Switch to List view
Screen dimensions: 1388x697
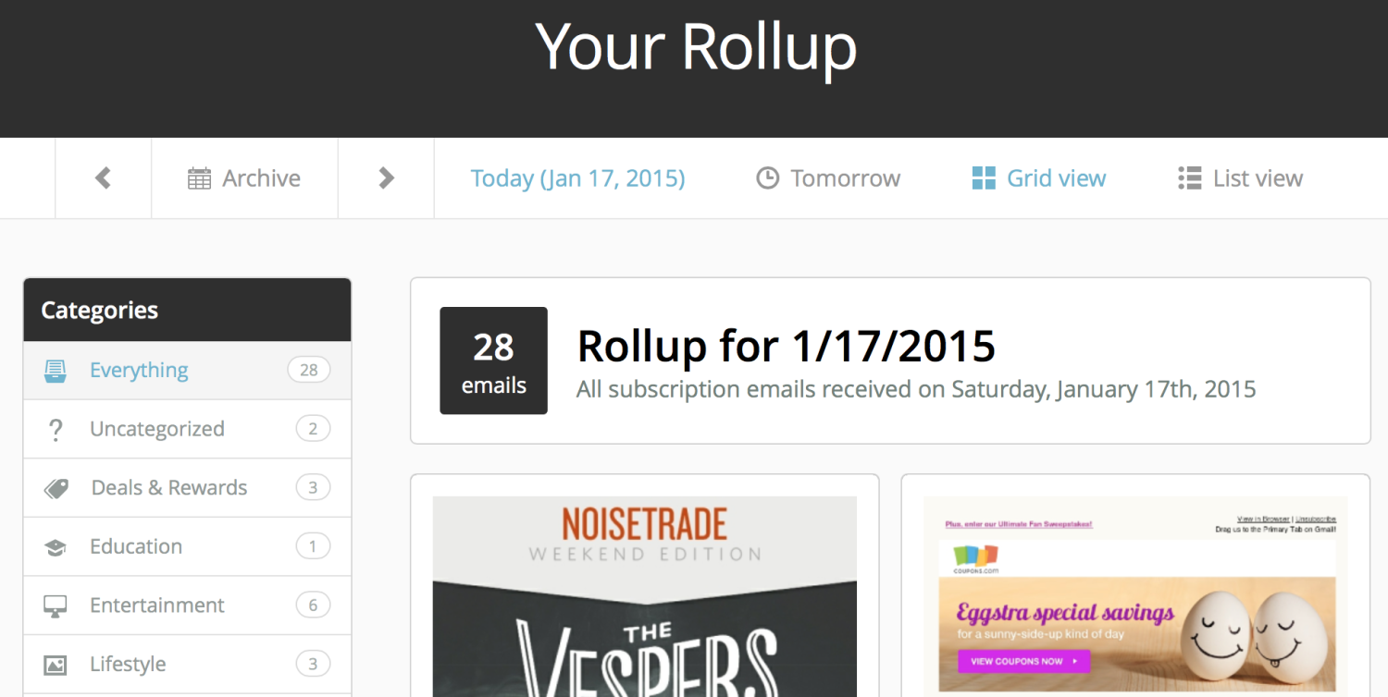pos(1240,178)
